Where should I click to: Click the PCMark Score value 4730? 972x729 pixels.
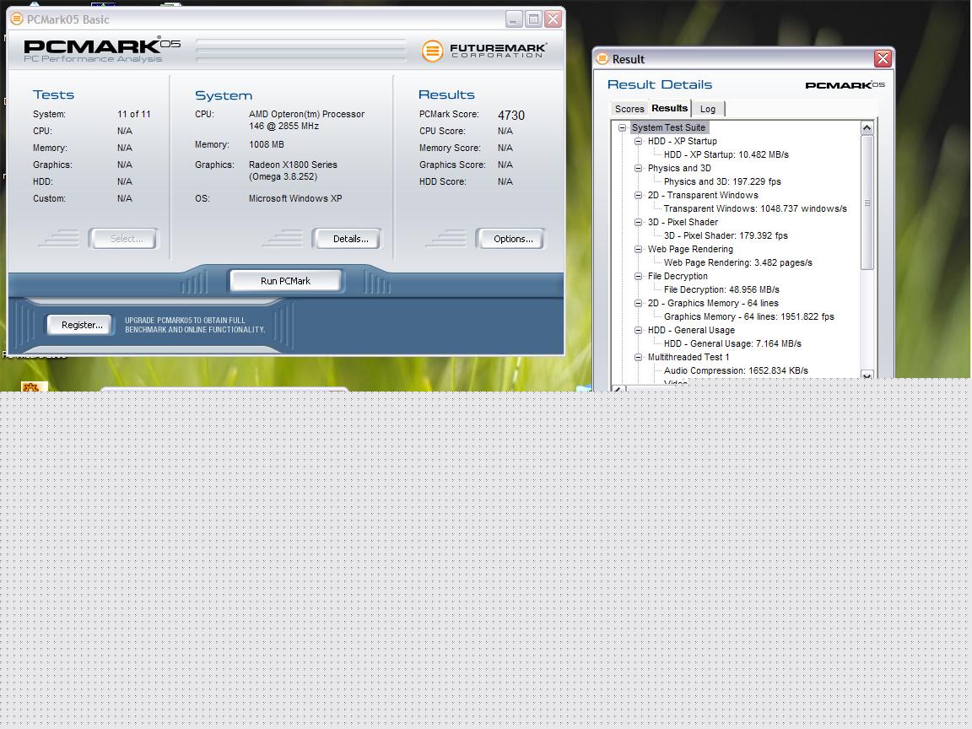(x=510, y=116)
